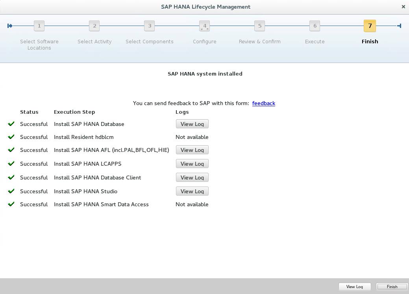Open the feedback link to SAP
The width and height of the screenshot is (409, 294).
coord(264,103)
